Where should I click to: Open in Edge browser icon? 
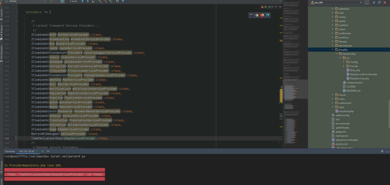pos(268,15)
